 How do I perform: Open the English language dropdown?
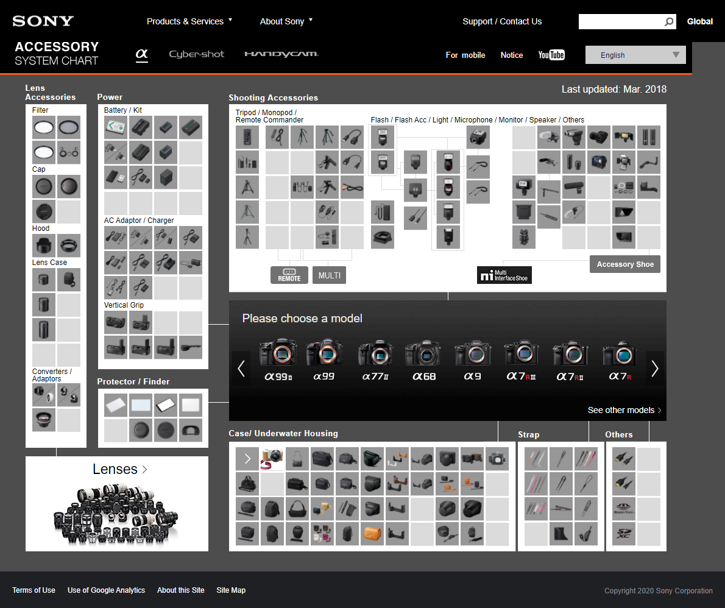(x=635, y=55)
